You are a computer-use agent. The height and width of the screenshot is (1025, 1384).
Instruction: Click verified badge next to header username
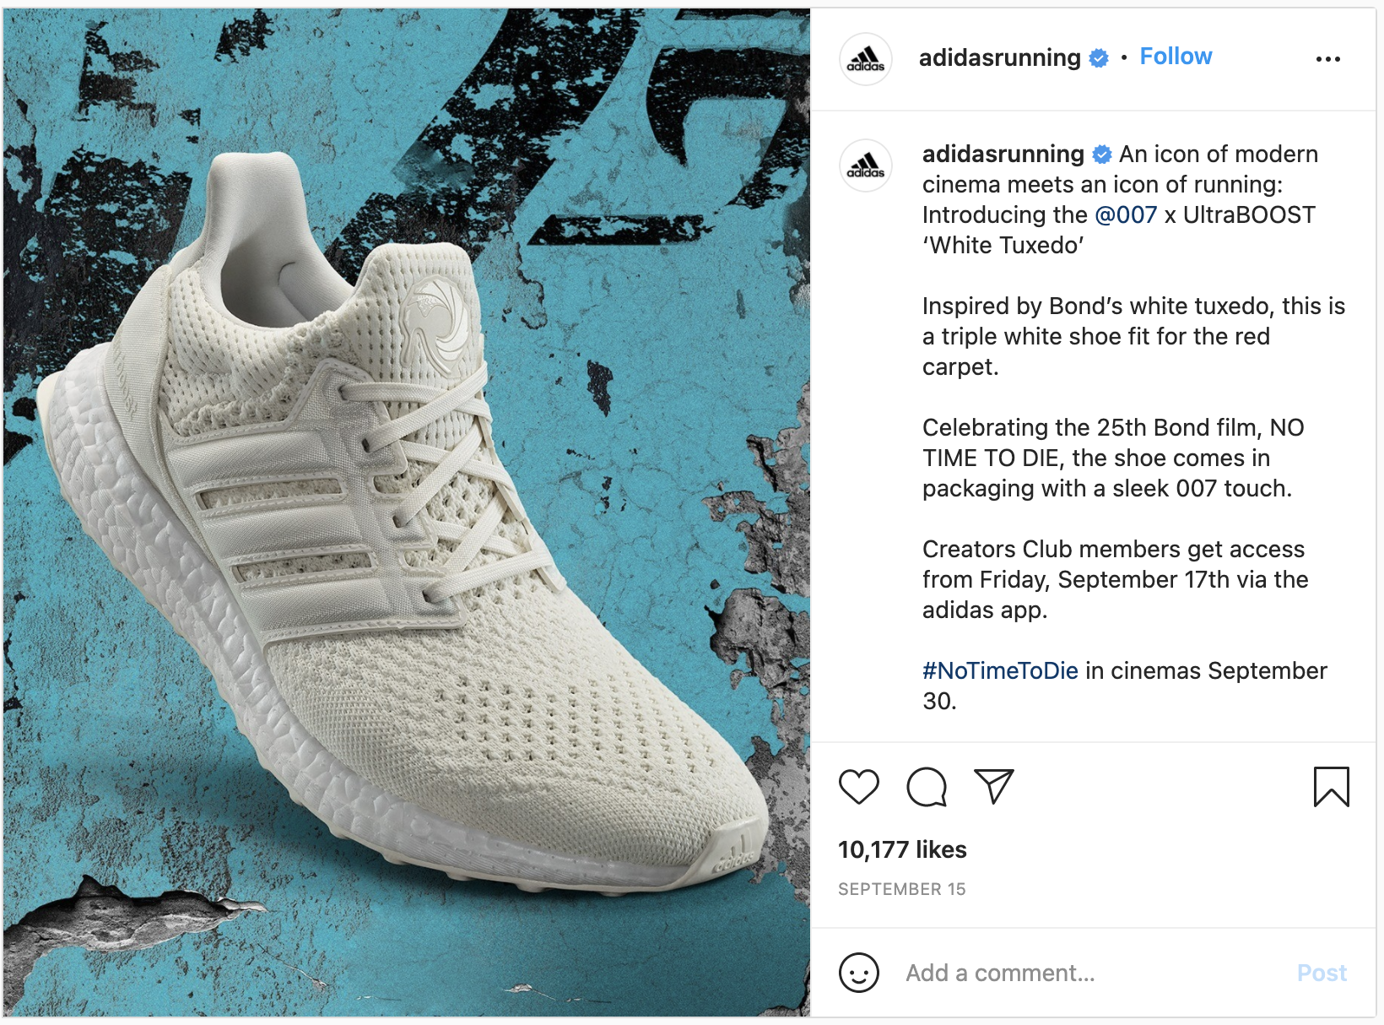[x=1099, y=58]
